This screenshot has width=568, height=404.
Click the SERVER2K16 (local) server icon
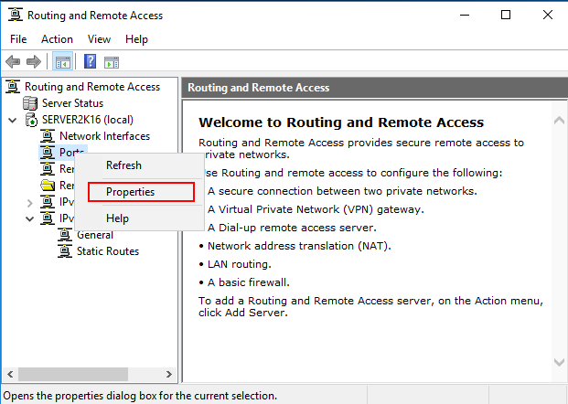coord(31,120)
